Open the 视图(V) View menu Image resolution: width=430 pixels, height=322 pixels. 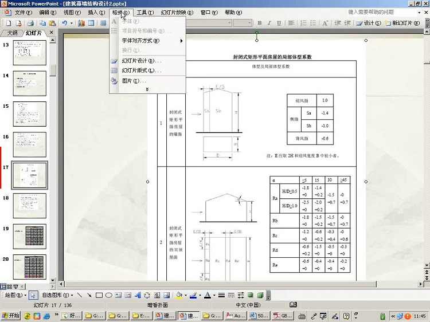tap(72, 13)
